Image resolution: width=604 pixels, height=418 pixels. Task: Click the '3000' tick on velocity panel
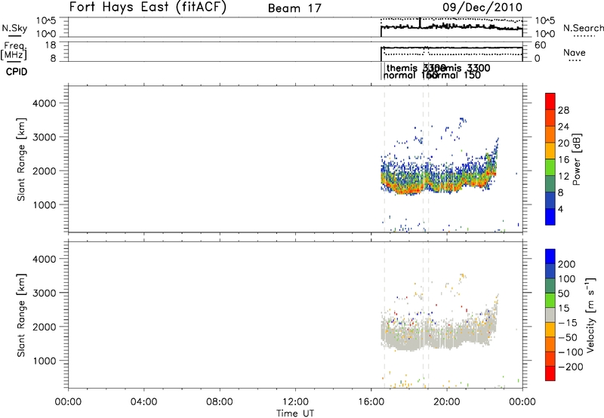tap(45, 293)
